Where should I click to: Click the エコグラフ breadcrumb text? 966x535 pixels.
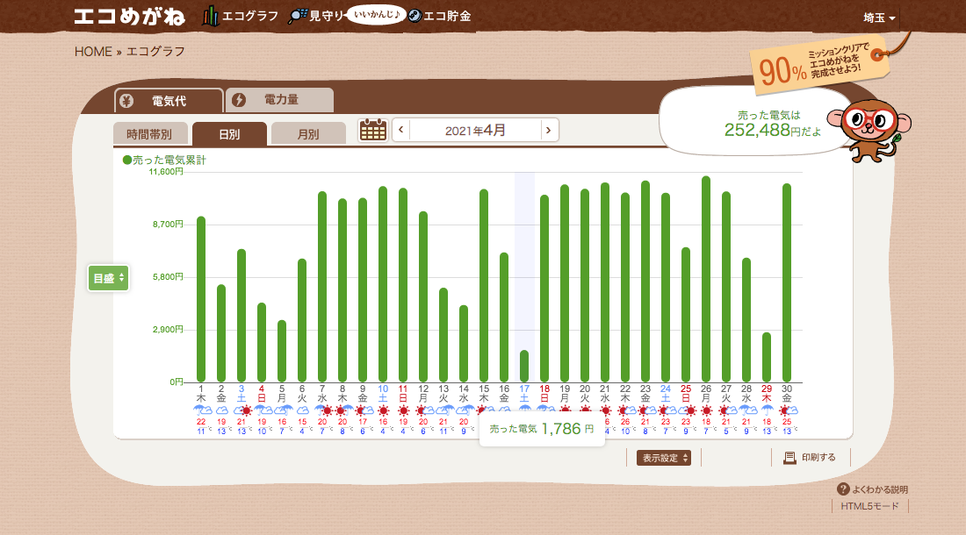(x=155, y=52)
